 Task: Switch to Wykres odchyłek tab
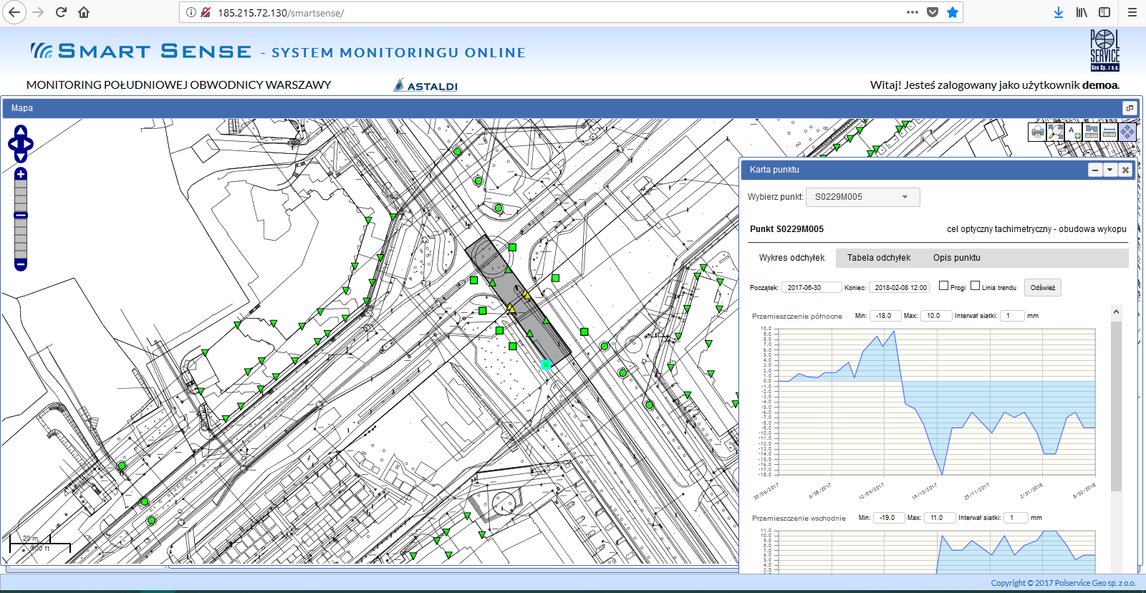click(x=791, y=258)
